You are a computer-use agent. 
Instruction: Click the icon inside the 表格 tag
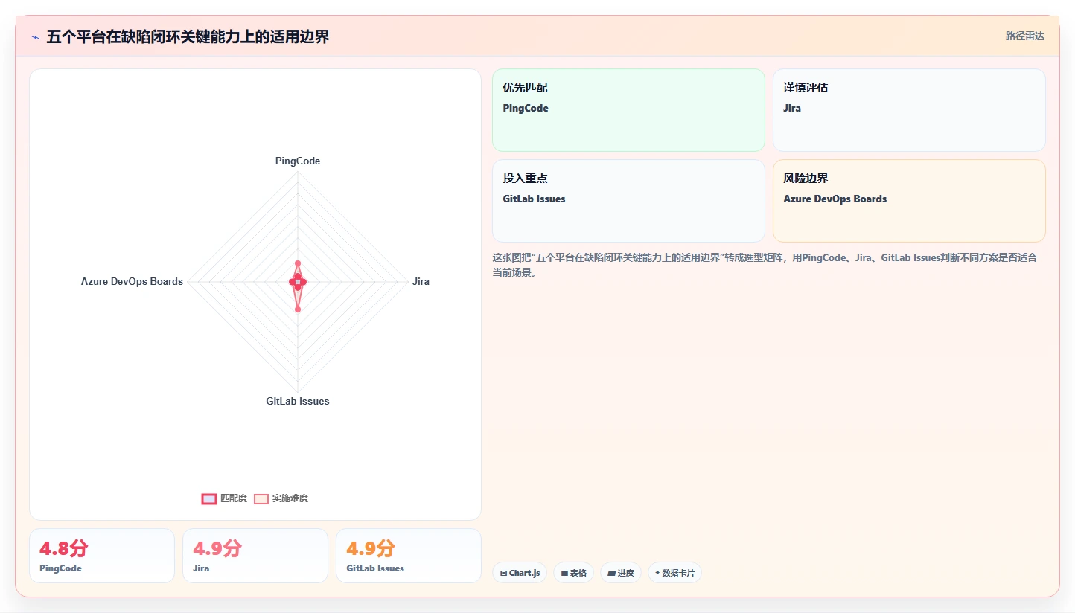[564, 574]
